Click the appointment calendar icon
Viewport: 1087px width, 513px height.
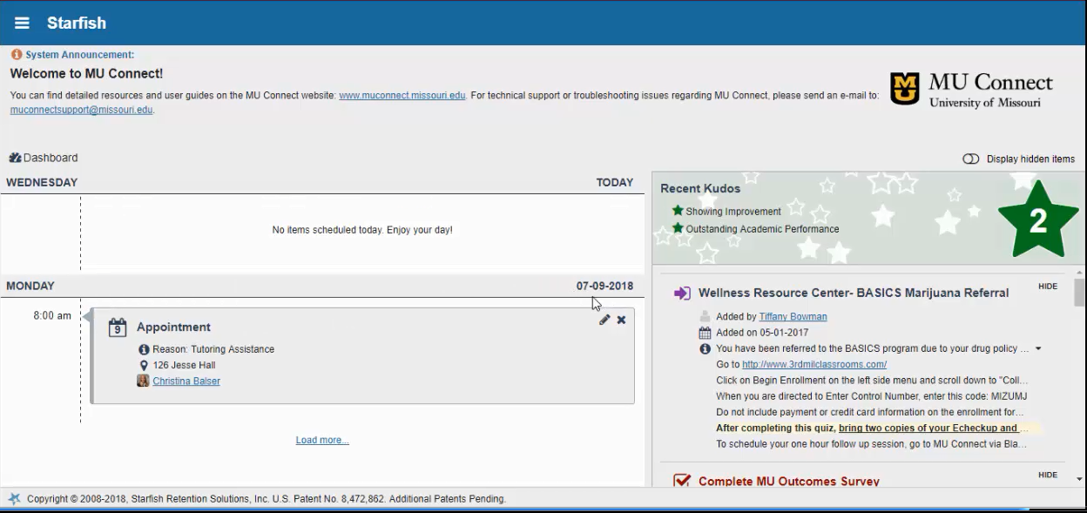118,327
